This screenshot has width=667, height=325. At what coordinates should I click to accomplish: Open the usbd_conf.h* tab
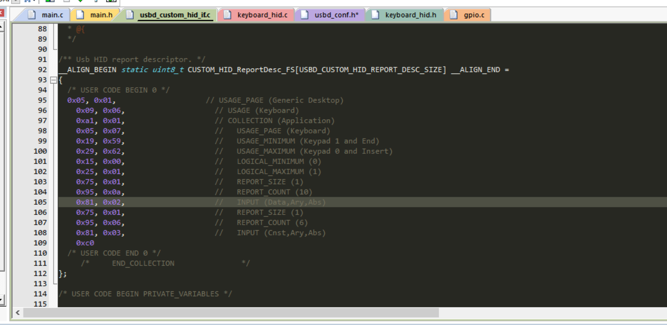pos(329,15)
